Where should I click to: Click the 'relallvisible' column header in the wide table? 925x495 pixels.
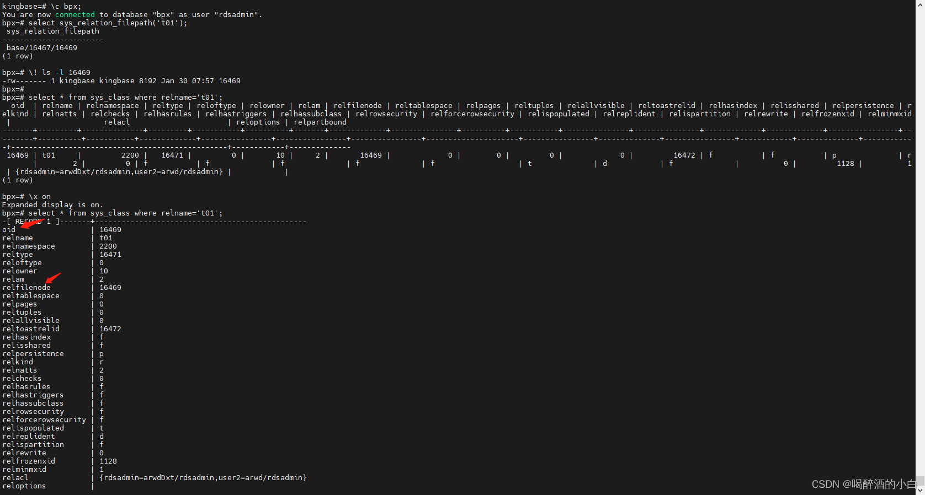596,106
